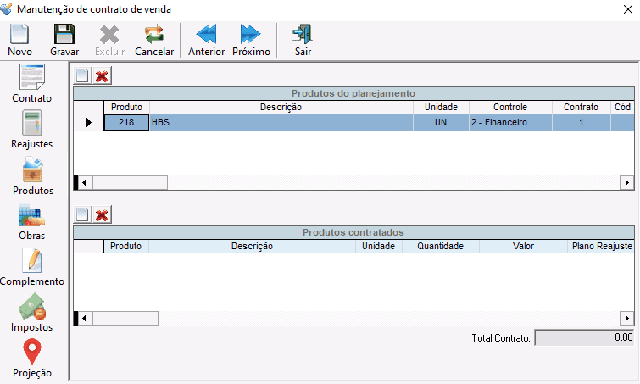Screen dimensions: 640x384
Task: Click planejamento grid's left scroll arrow
Action: (x=85, y=183)
